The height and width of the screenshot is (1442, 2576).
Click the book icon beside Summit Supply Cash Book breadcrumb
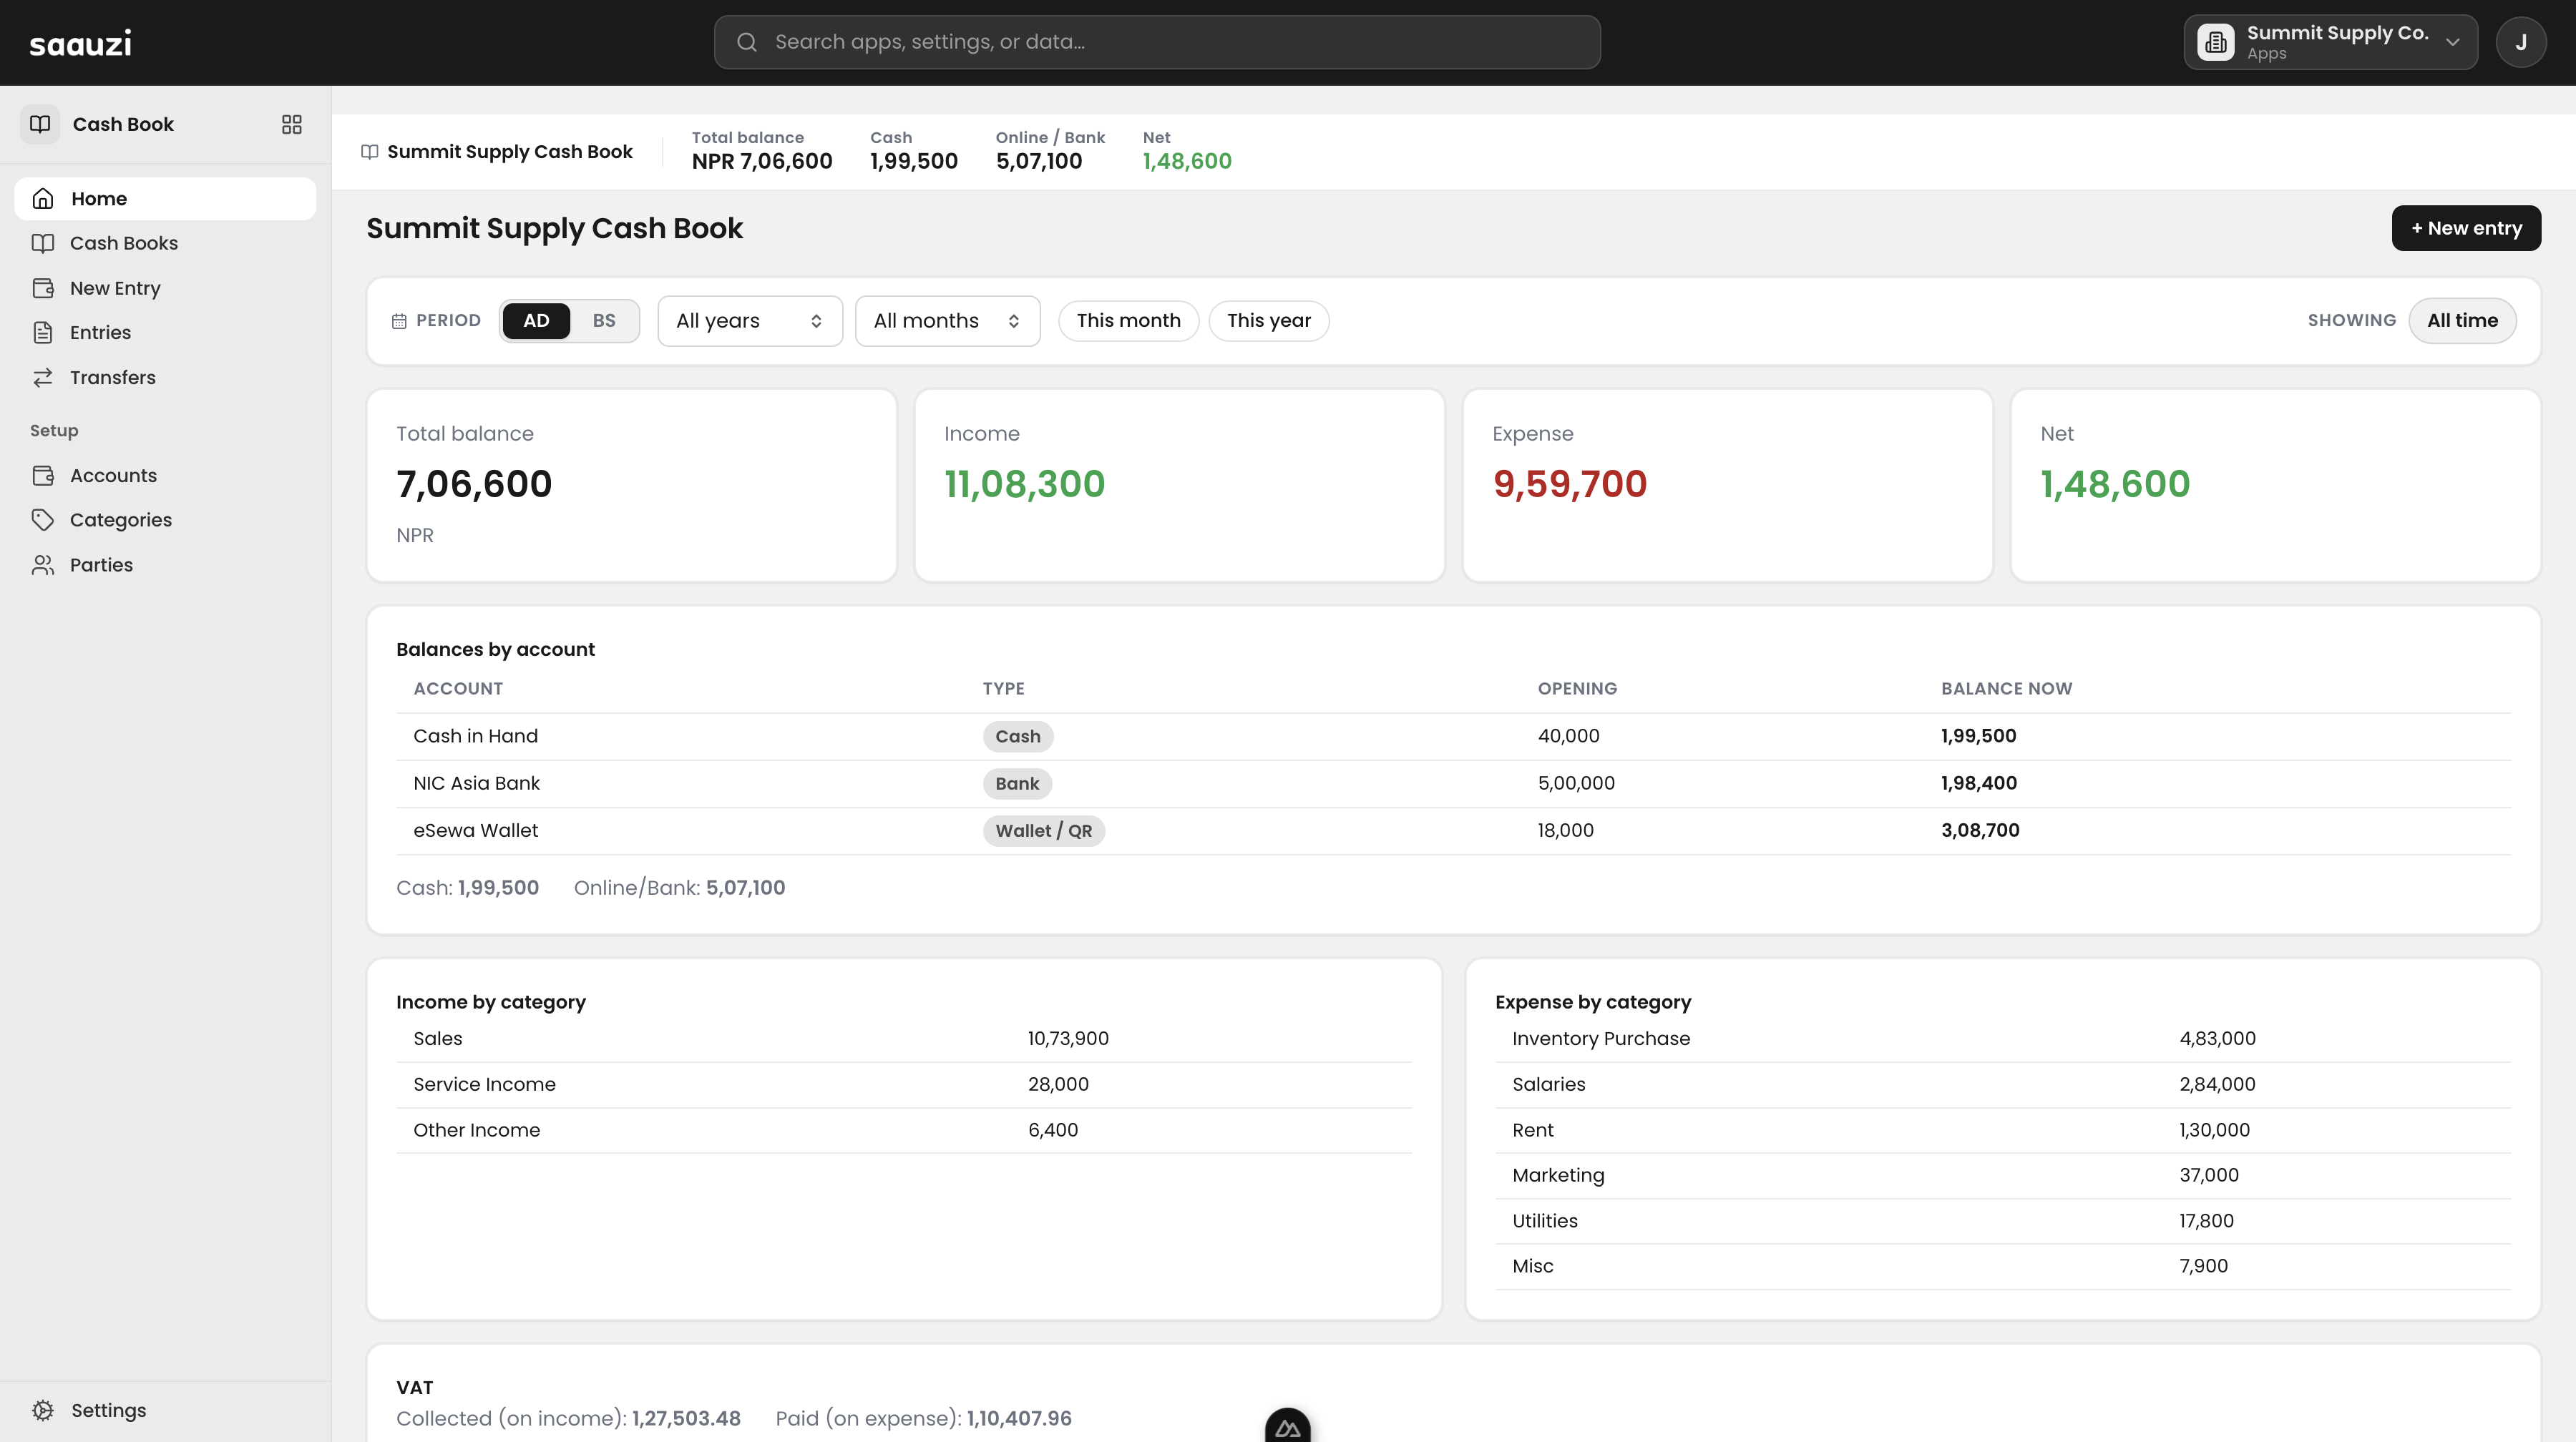(370, 152)
